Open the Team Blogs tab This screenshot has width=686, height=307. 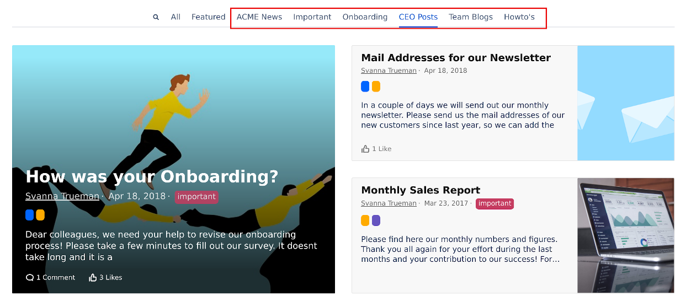point(471,17)
